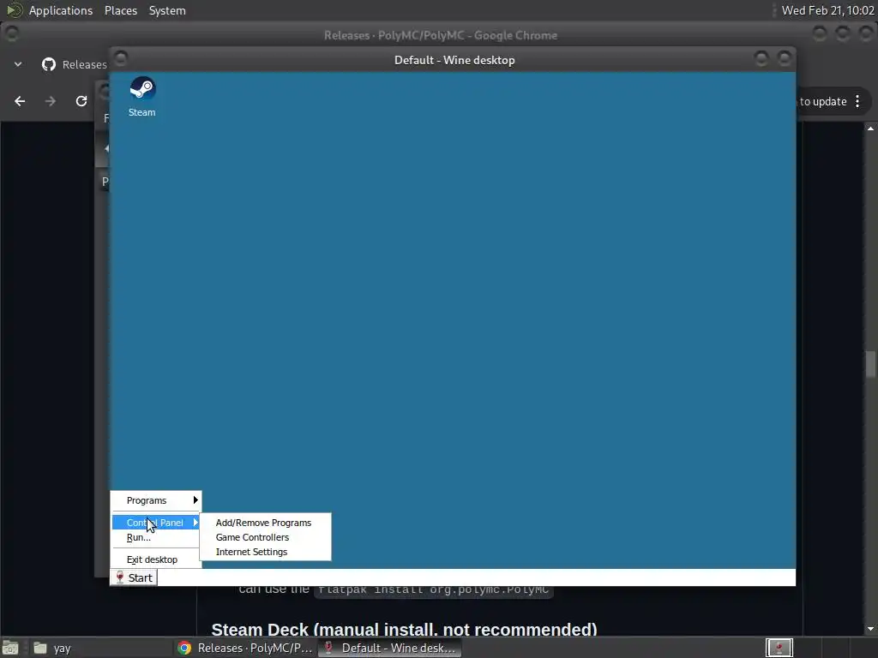
Task: Click the Wine tray icon in bottom panel
Action: pyautogui.click(x=779, y=648)
